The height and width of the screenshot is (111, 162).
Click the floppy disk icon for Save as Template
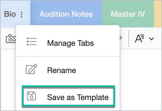(x=32, y=96)
